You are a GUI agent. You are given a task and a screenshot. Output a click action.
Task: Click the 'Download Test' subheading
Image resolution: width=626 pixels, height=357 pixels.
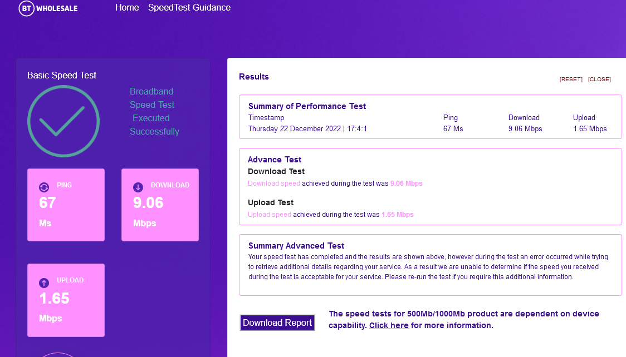[x=276, y=171]
